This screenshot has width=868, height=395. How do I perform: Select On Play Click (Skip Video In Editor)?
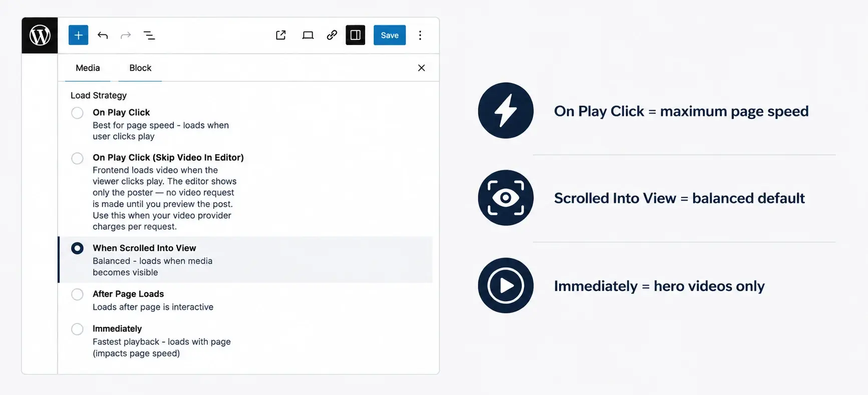(77, 158)
